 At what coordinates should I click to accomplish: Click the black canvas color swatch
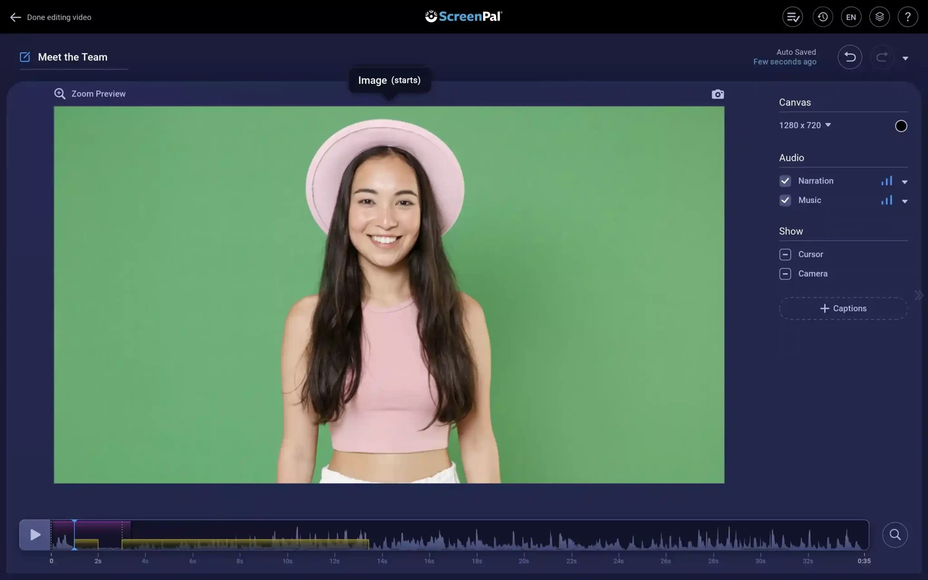pos(901,126)
